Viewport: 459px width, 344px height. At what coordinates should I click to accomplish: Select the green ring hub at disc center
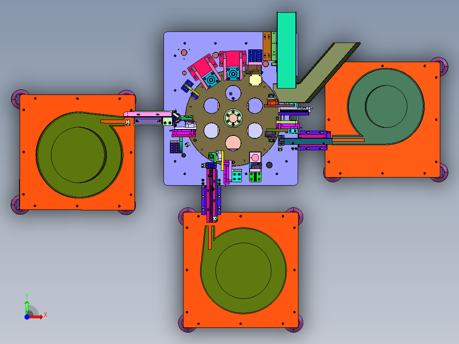pyautogui.click(x=233, y=118)
